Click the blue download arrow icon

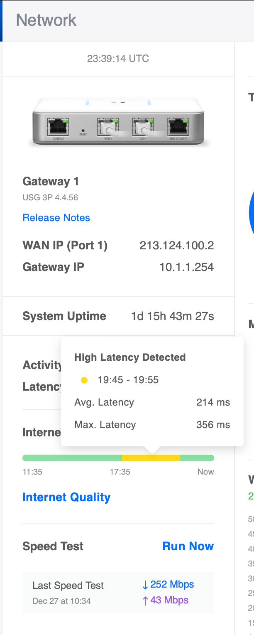[x=145, y=585]
